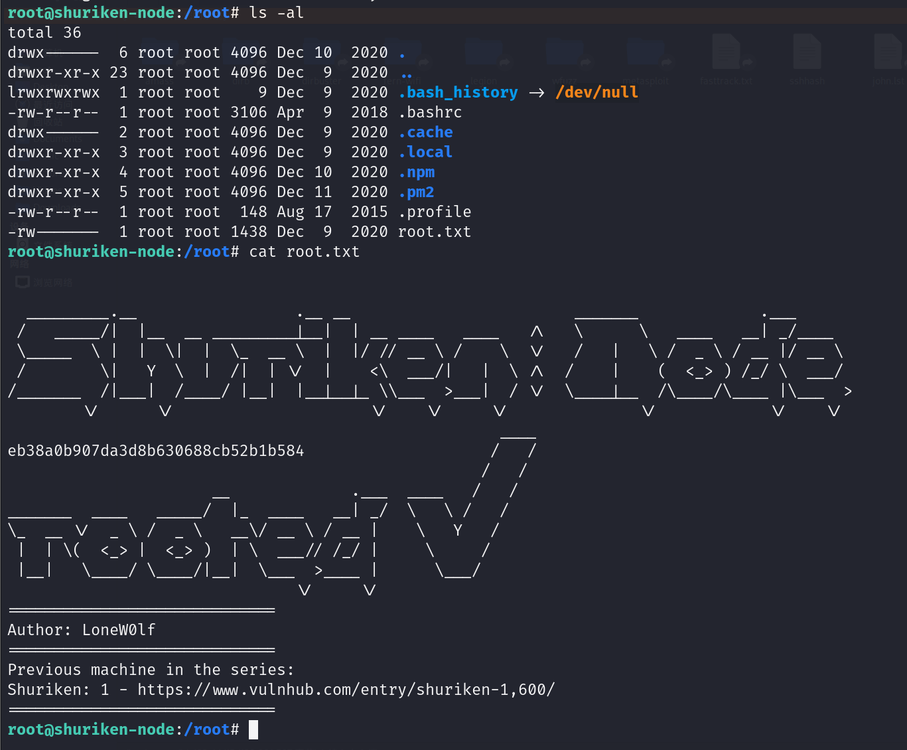The height and width of the screenshot is (750, 907).
Task: Click root.txt in the ls listing
Action: 435,232
